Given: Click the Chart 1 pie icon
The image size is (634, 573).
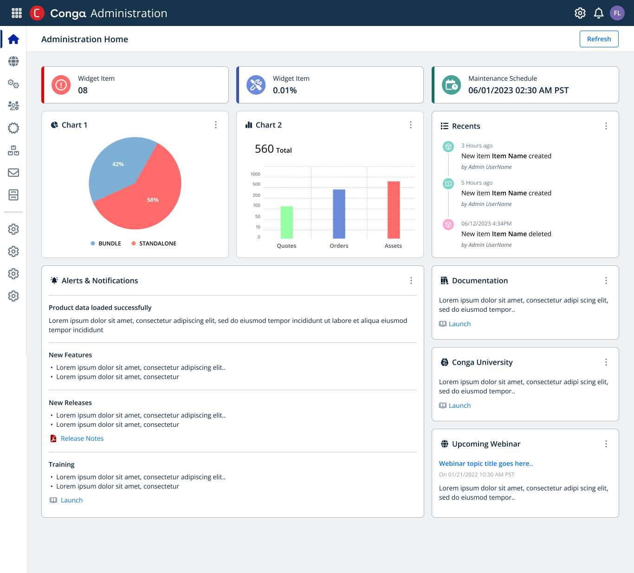Looking at the screenshot, I should (x=54, y=125).
